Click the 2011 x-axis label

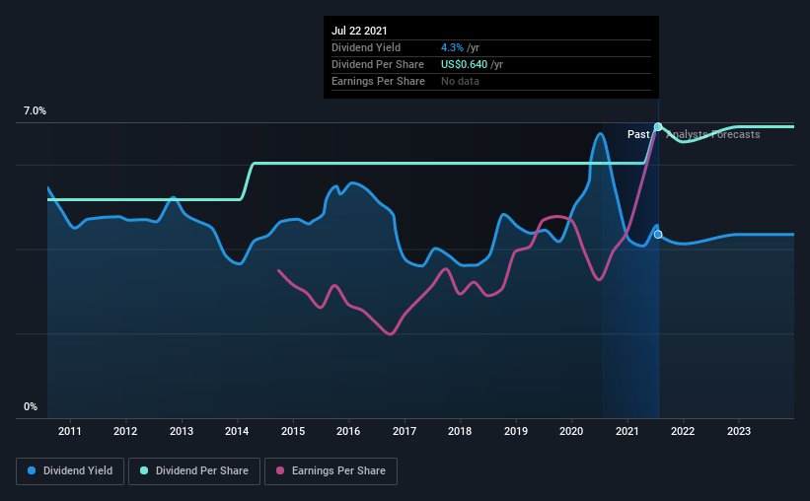pyautogui.click(x=70, y=431)
